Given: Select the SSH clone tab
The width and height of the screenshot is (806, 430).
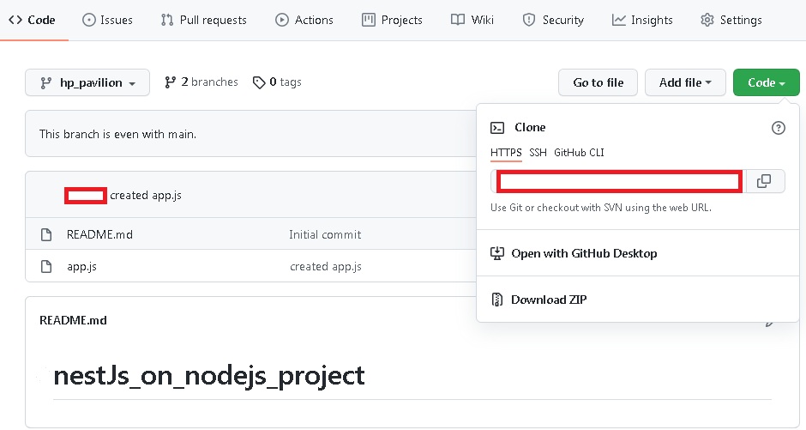Looking at the screenshot, I should tap(538, 153).
